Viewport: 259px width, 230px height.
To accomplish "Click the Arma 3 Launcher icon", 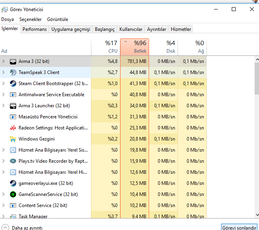I will [x=13, y=106].
